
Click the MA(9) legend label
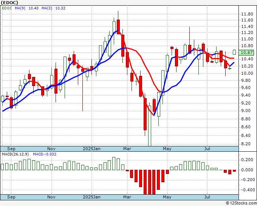pos(20,8)
